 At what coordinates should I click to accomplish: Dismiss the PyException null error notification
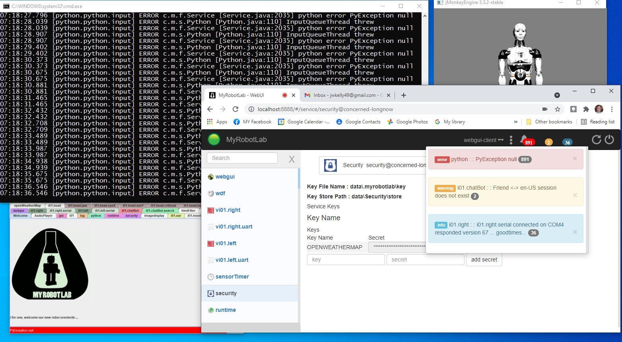coord(575,159)
